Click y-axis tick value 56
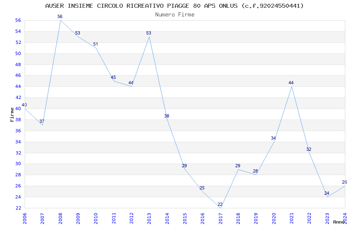Screen dimensions: 349x226 coord(18,20)
